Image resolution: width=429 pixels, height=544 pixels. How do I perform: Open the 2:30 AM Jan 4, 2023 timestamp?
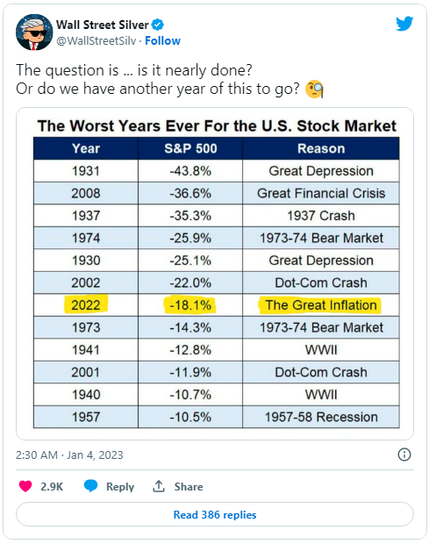click(69, 455)
